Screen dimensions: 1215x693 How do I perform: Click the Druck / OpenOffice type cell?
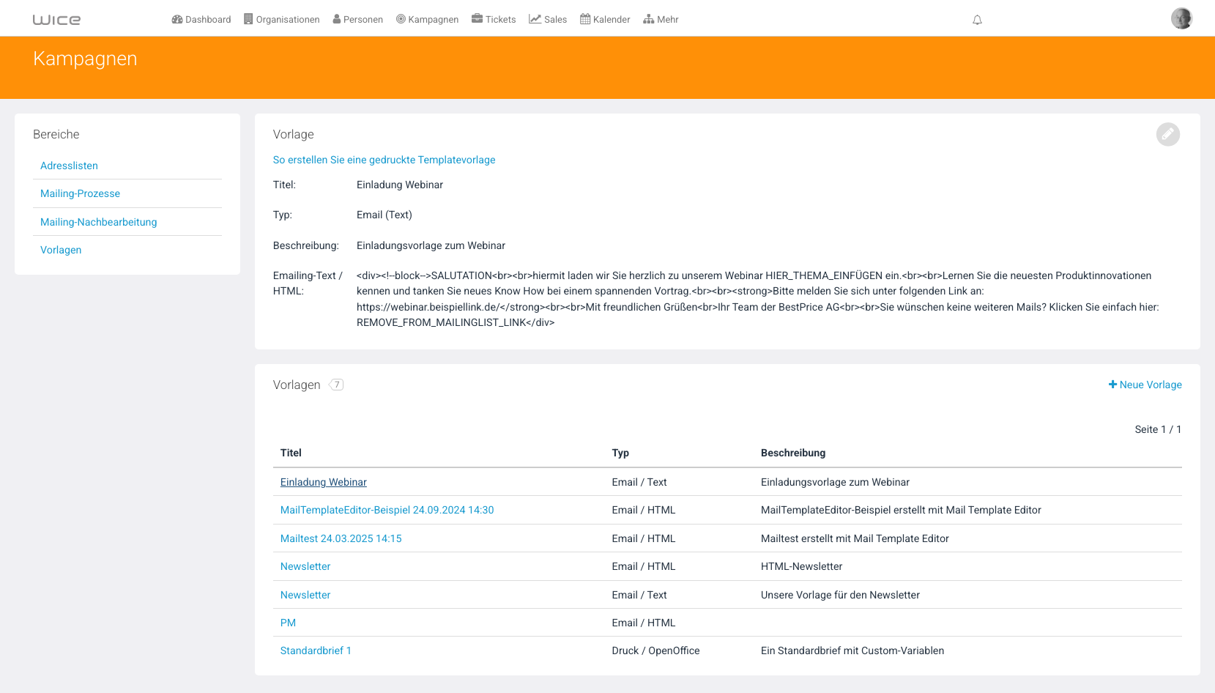point(655,651)
